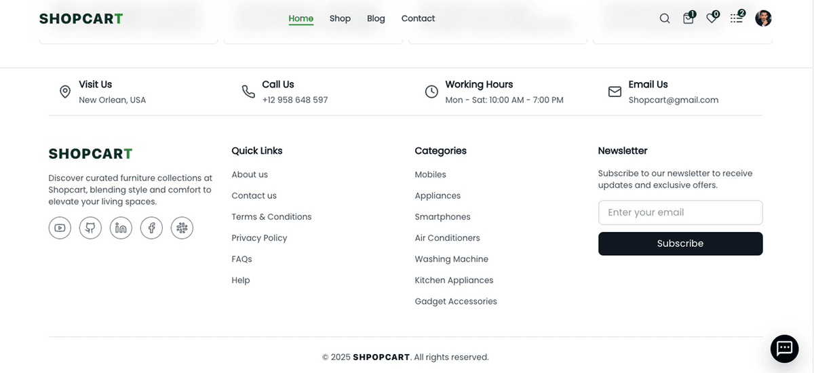Click the LinkedIn social icon
Screen dimensions: 814x373
click(x=121, y=228)
